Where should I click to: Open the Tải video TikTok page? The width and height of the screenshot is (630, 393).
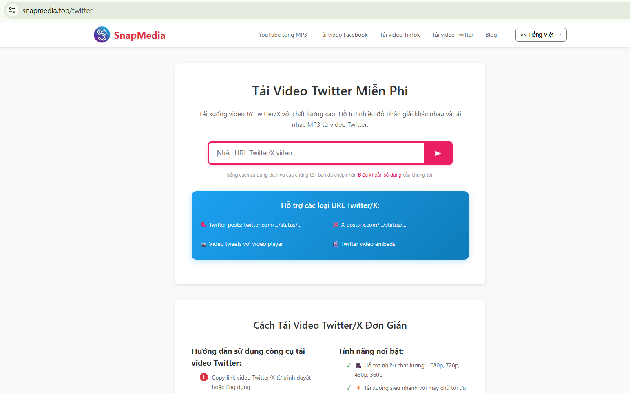pos(400,35)
